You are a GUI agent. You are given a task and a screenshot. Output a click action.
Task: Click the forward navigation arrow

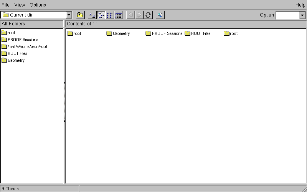pos(139,15)
